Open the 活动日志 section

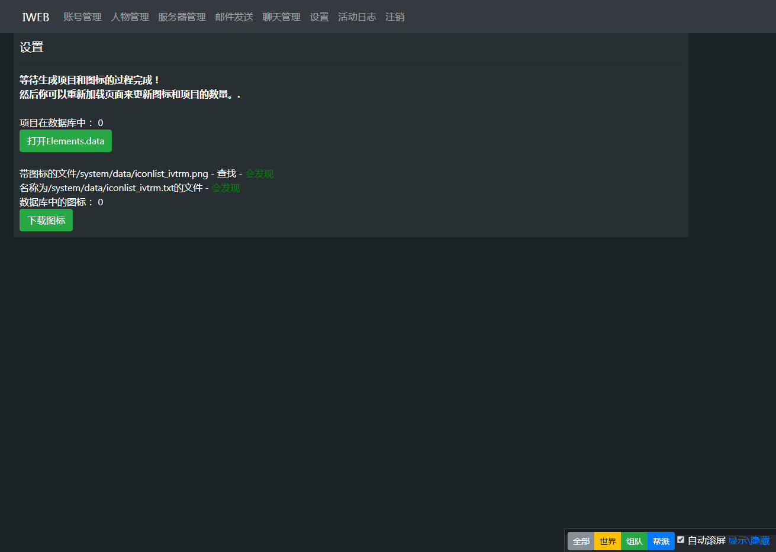[x=357, y=17]
